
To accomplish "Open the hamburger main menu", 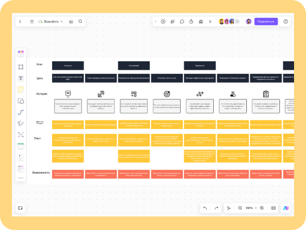I will (x=32, y=22).
